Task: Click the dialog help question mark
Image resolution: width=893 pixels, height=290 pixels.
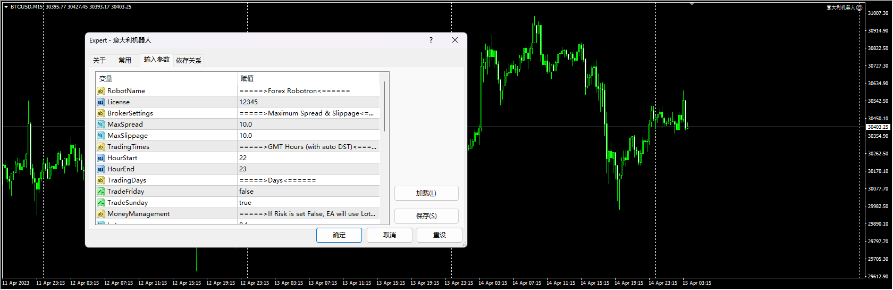Action: click(431, 40)
